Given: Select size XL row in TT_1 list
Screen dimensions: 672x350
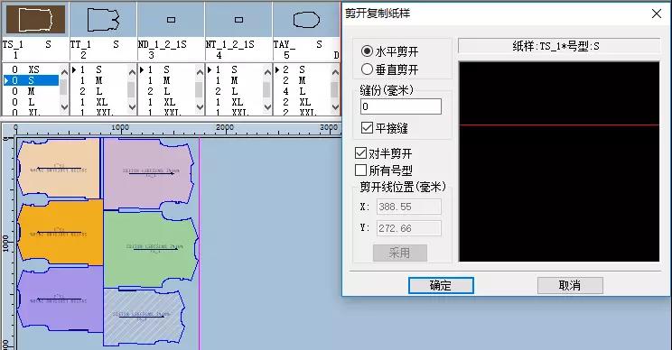Looking at the screenshot, I should (98, 102).
